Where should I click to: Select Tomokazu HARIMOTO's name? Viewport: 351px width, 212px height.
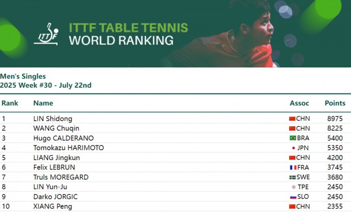68,148
